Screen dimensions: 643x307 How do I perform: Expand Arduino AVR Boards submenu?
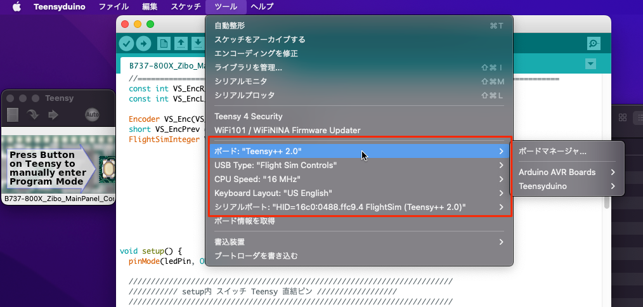pos(567,172)
